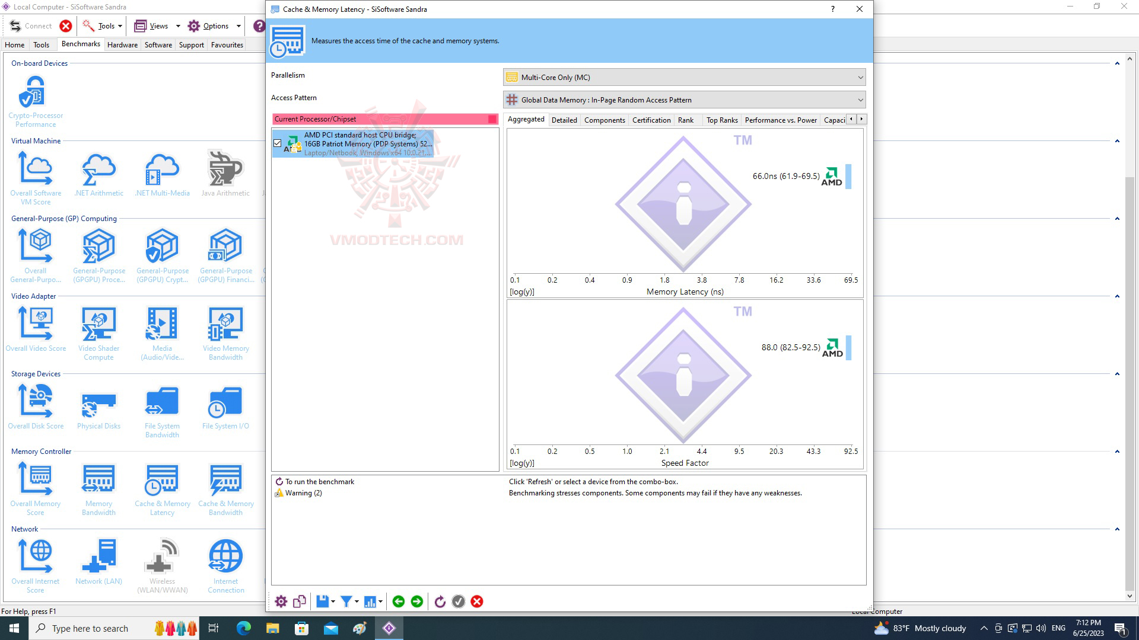The image size is (1139, 640).
Task: Collapse the On-board Devices section
Action: pyautogui.click(x=1117, y=63)
